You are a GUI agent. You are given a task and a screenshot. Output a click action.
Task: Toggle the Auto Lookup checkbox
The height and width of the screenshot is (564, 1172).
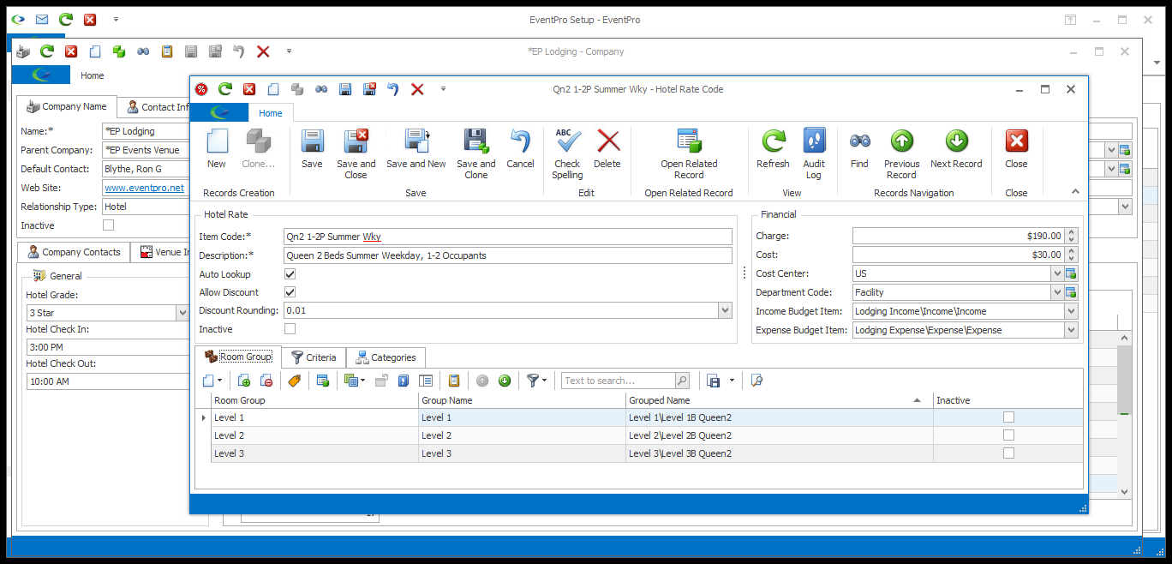click(290, 274)
